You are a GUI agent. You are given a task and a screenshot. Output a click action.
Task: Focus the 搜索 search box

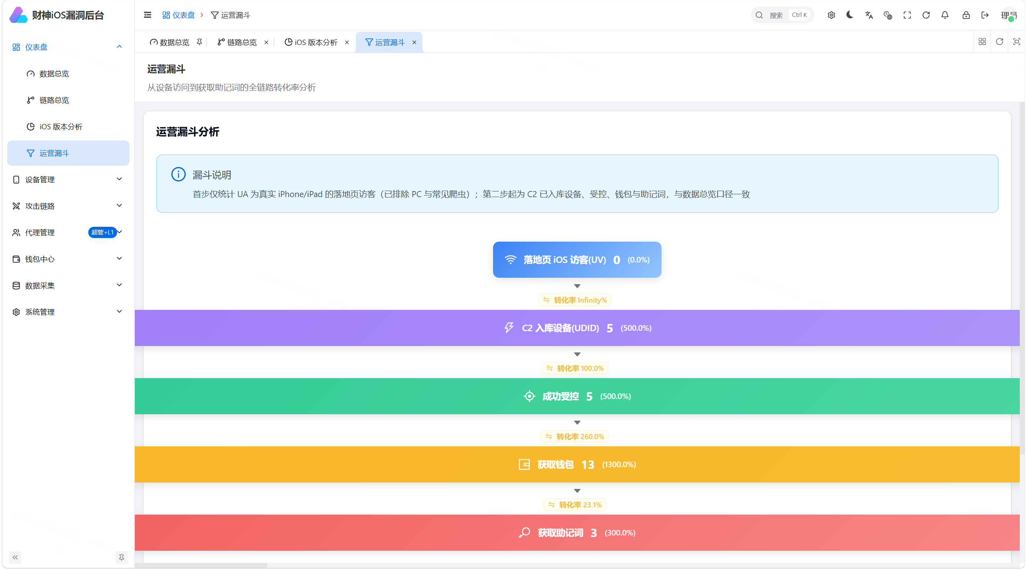tap(782, 15)
